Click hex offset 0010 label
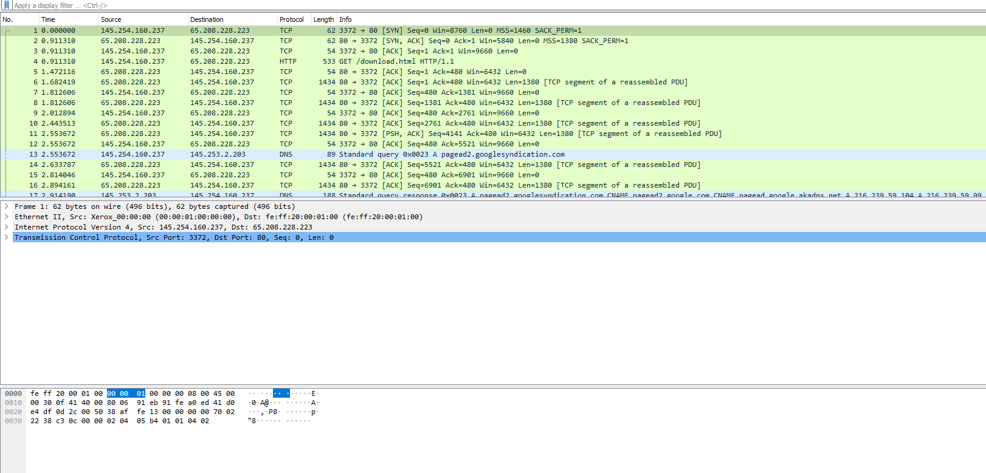The height and width of the screenshot is (473, 986). tap(13, 403)
